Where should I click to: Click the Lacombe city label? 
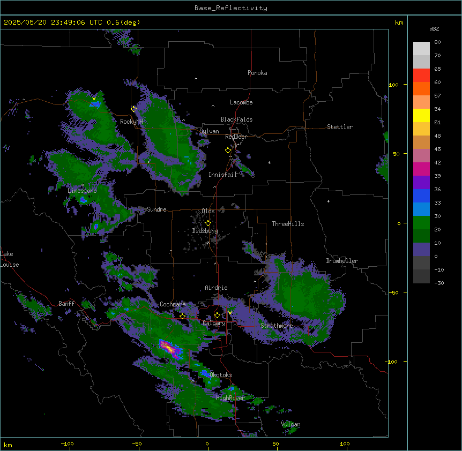coord(241,102)
